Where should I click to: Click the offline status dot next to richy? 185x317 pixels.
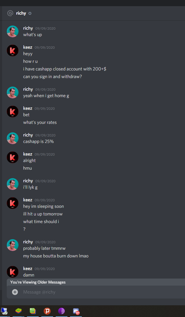(30, 14)
